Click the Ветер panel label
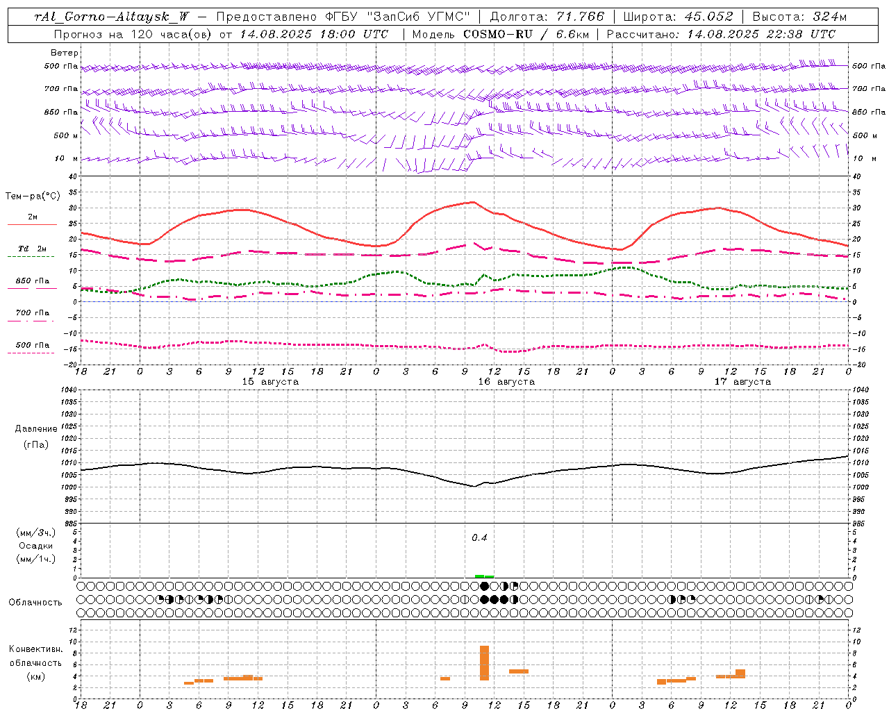This screenshot has height=711, width=889. (65, 53)
